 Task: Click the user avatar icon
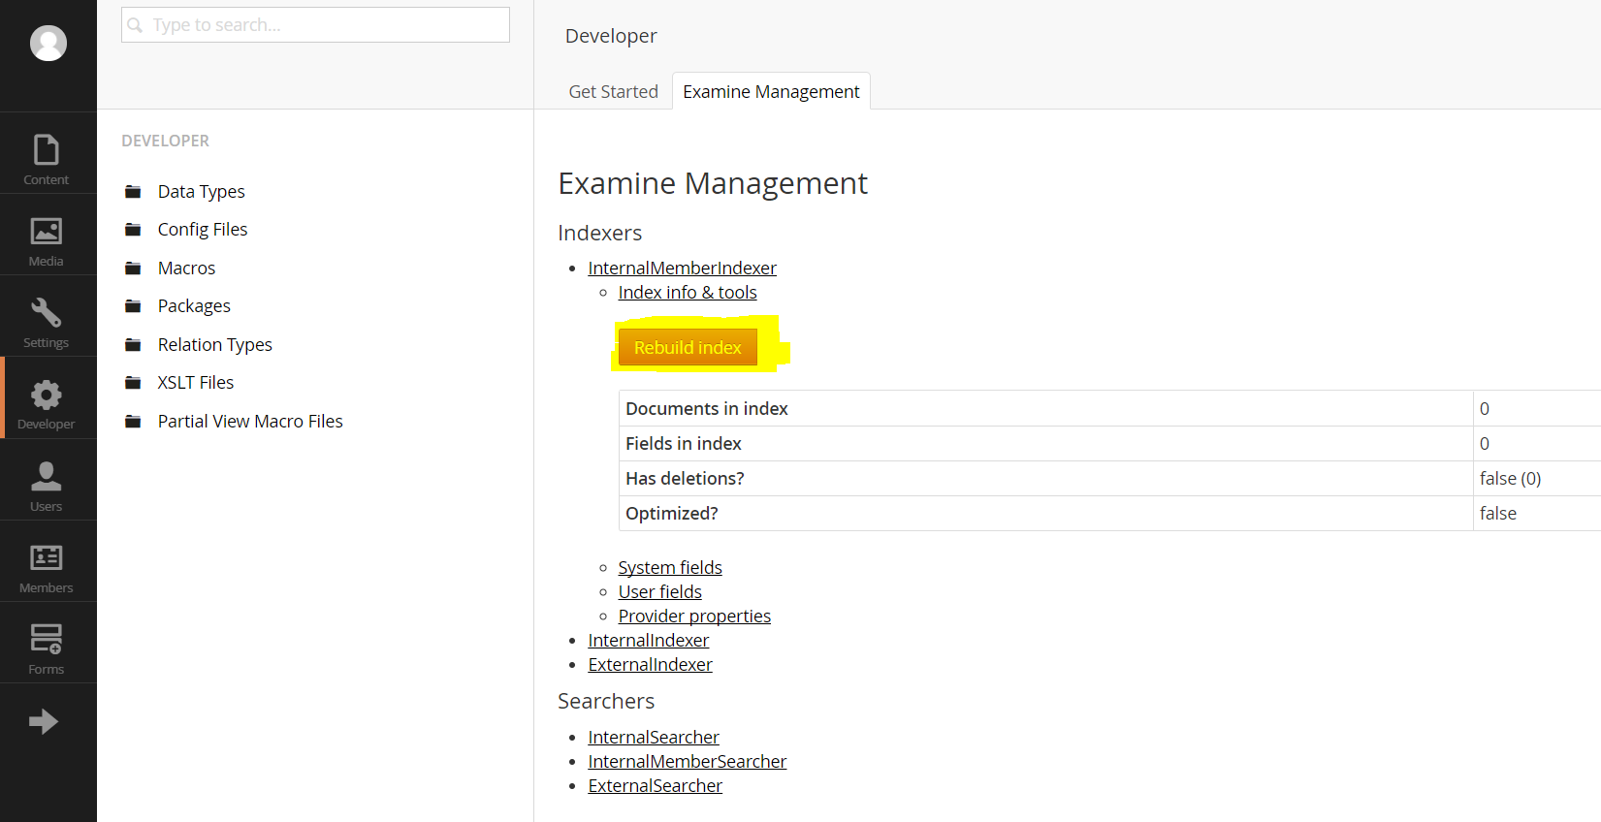pyautogui.click(x=48, y=44)
